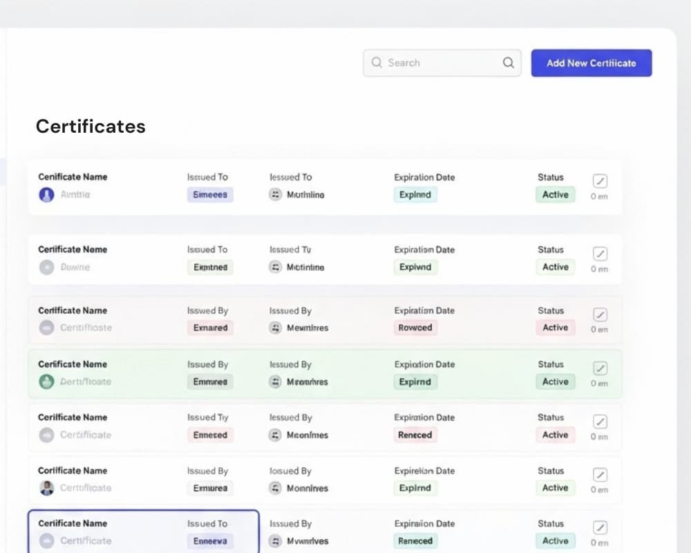Click Expirnd badge in green highlighted row

click(415, 382)
